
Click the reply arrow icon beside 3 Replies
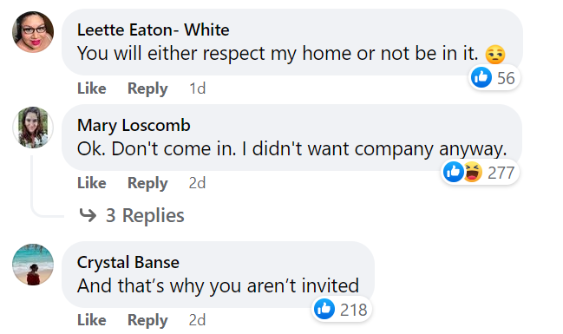[88, 215]
